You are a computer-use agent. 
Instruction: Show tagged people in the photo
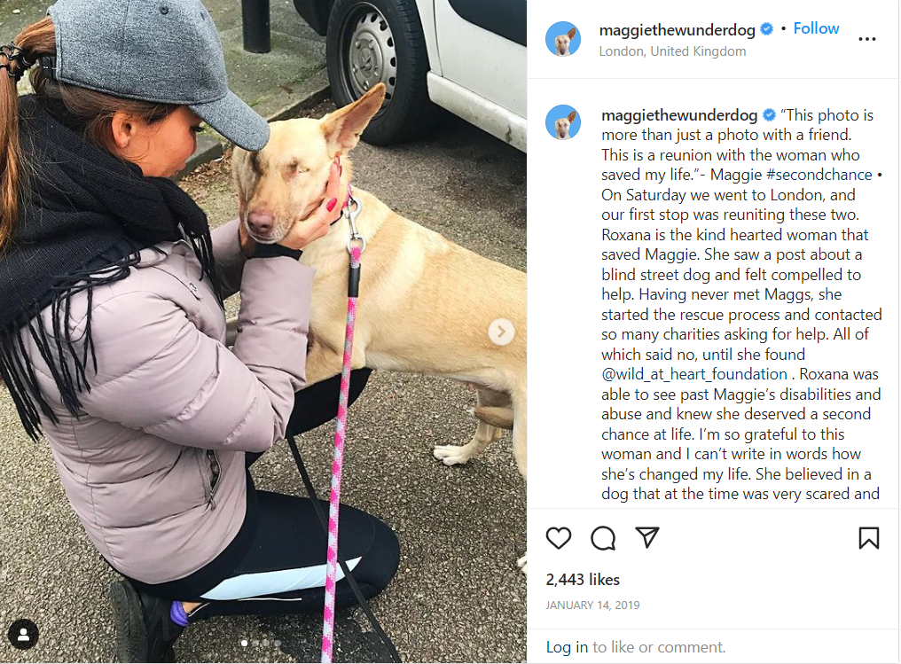(x=24, y=634)
